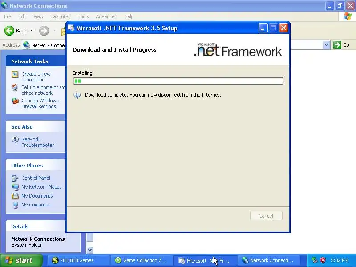Minimize the .NET Framework 3.5 Setup window

pos(263,28)
